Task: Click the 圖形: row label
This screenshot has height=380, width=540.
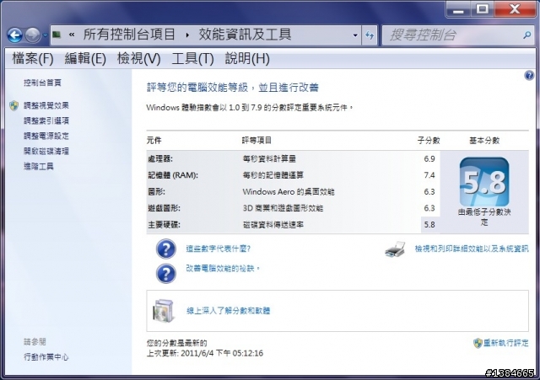Action: point(156,191)
